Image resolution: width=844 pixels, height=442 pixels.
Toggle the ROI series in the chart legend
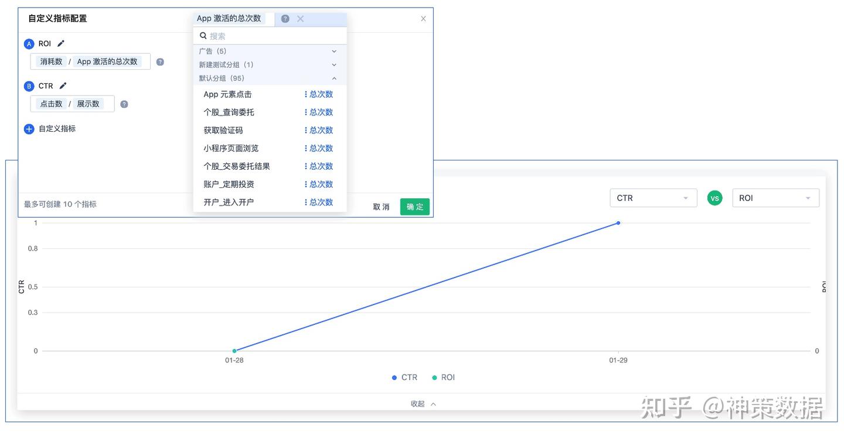(x=443, y=377)
